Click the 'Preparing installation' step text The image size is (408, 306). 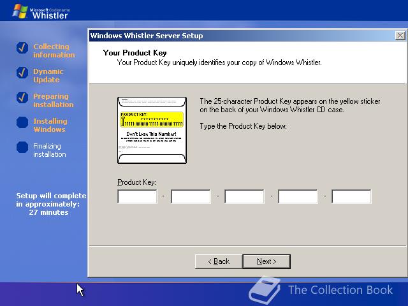(x=54, y=101)
